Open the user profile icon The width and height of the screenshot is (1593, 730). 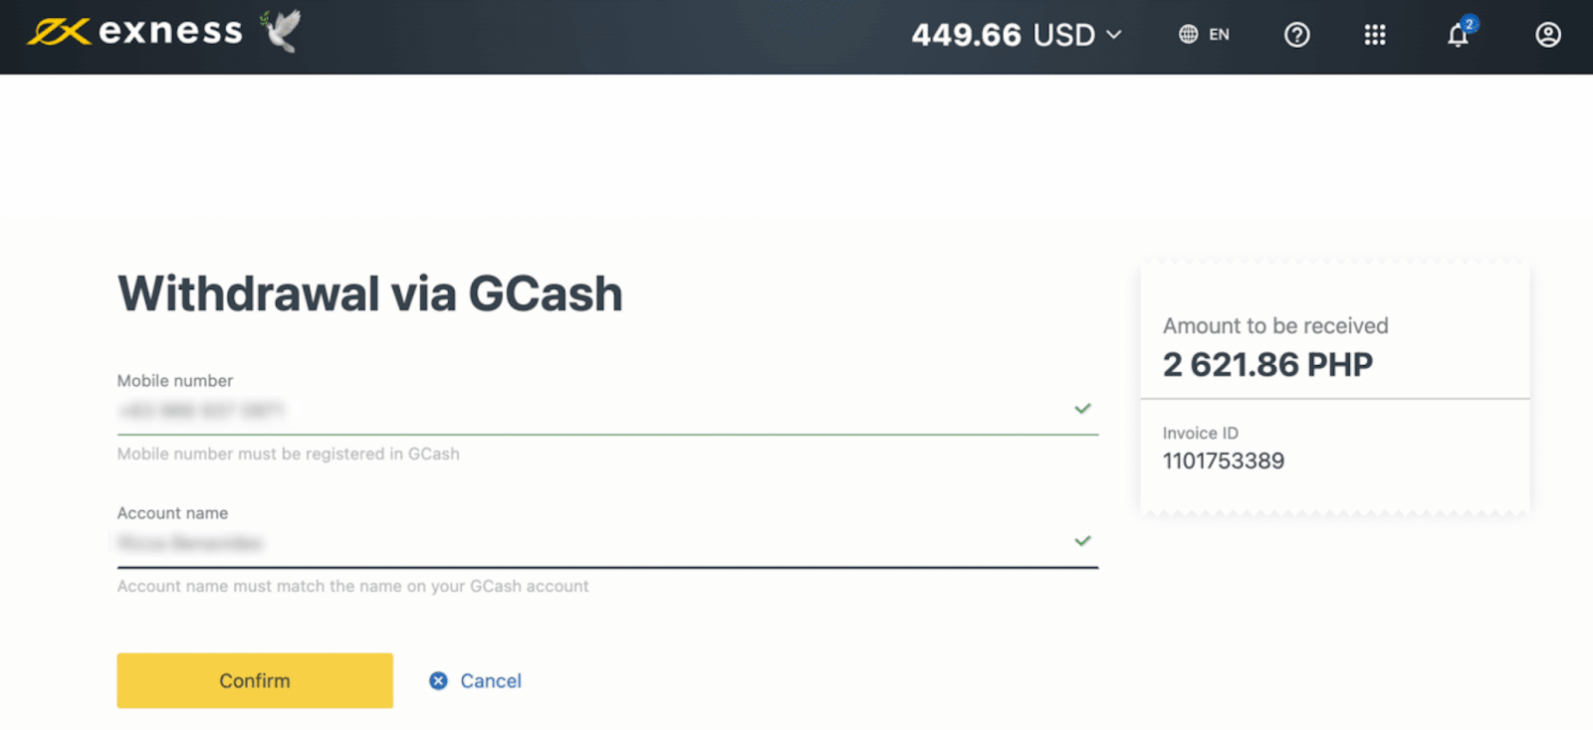coord(1547,35)
